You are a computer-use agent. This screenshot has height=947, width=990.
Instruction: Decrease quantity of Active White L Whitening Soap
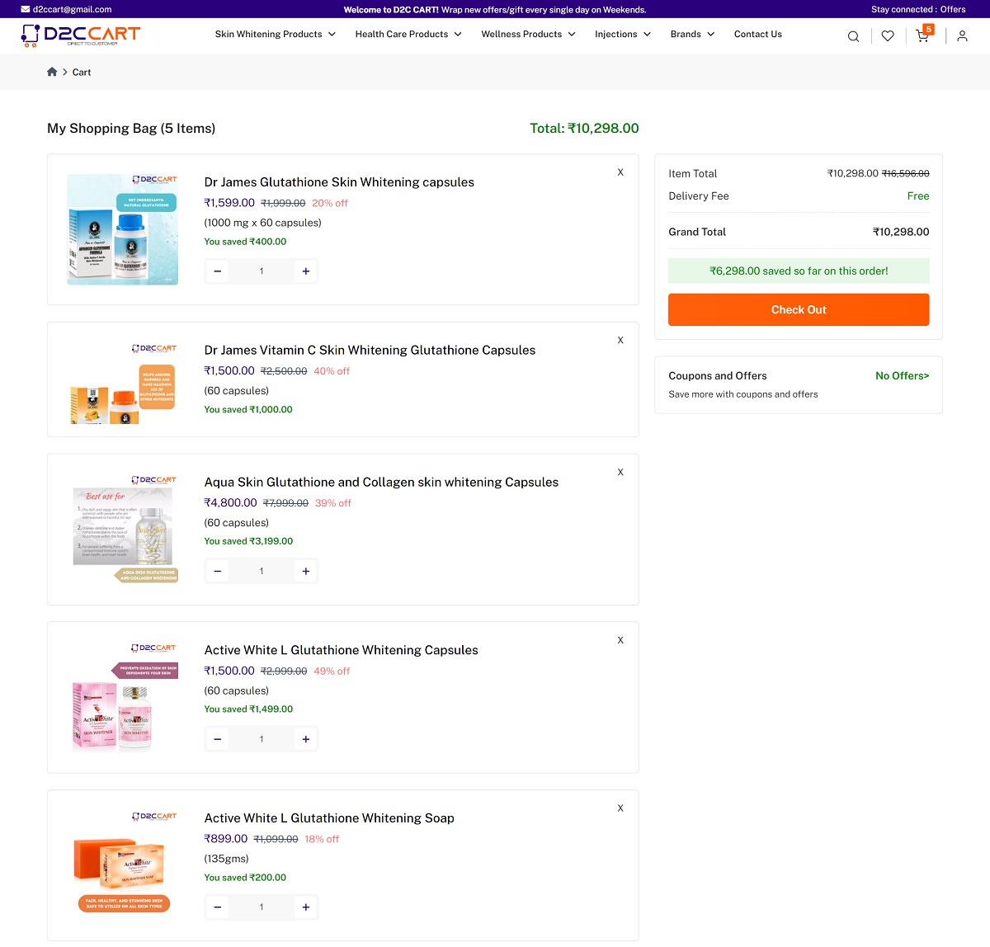(x=217, y=907)
